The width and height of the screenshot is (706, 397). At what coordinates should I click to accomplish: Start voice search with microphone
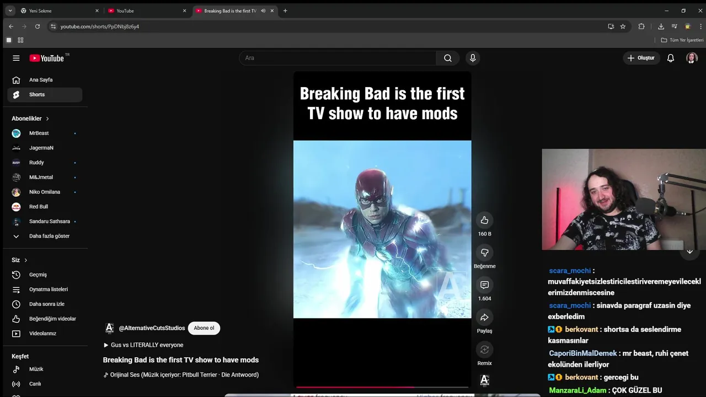(x=473, y=58)
